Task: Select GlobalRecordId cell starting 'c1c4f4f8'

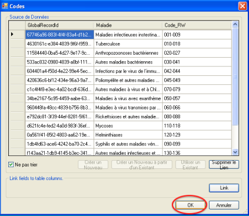Action: point(59,89)
